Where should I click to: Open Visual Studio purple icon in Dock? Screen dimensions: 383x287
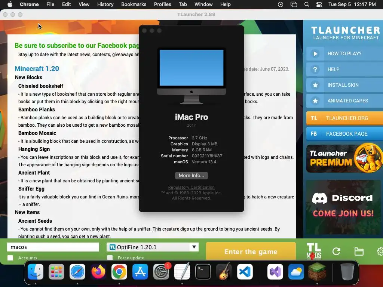[x=275, y=272]
